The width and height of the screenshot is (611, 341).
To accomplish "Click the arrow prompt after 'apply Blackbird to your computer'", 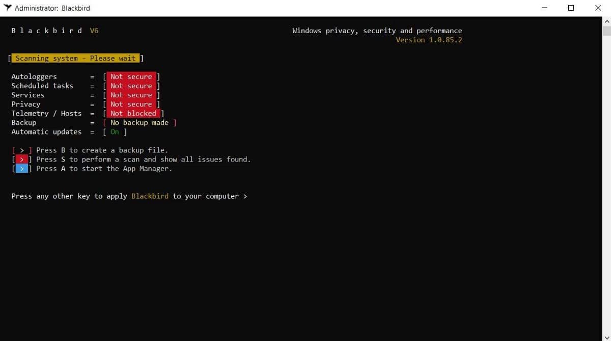I will [x=246, y=196].
